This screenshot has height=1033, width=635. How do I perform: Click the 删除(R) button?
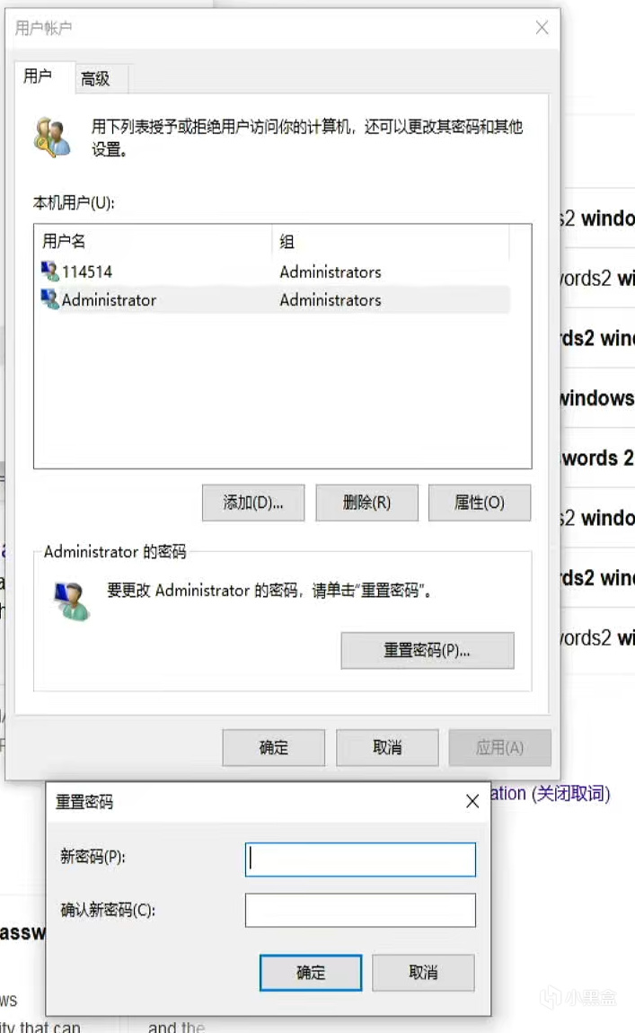(366, 503)
